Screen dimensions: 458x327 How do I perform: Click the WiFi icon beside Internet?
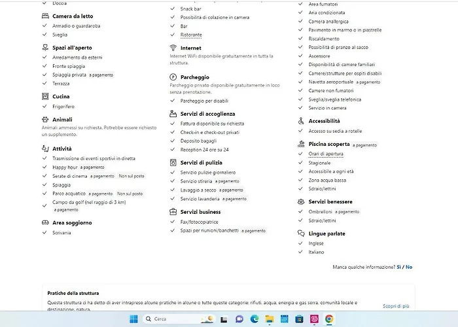(x=173, y=48)
